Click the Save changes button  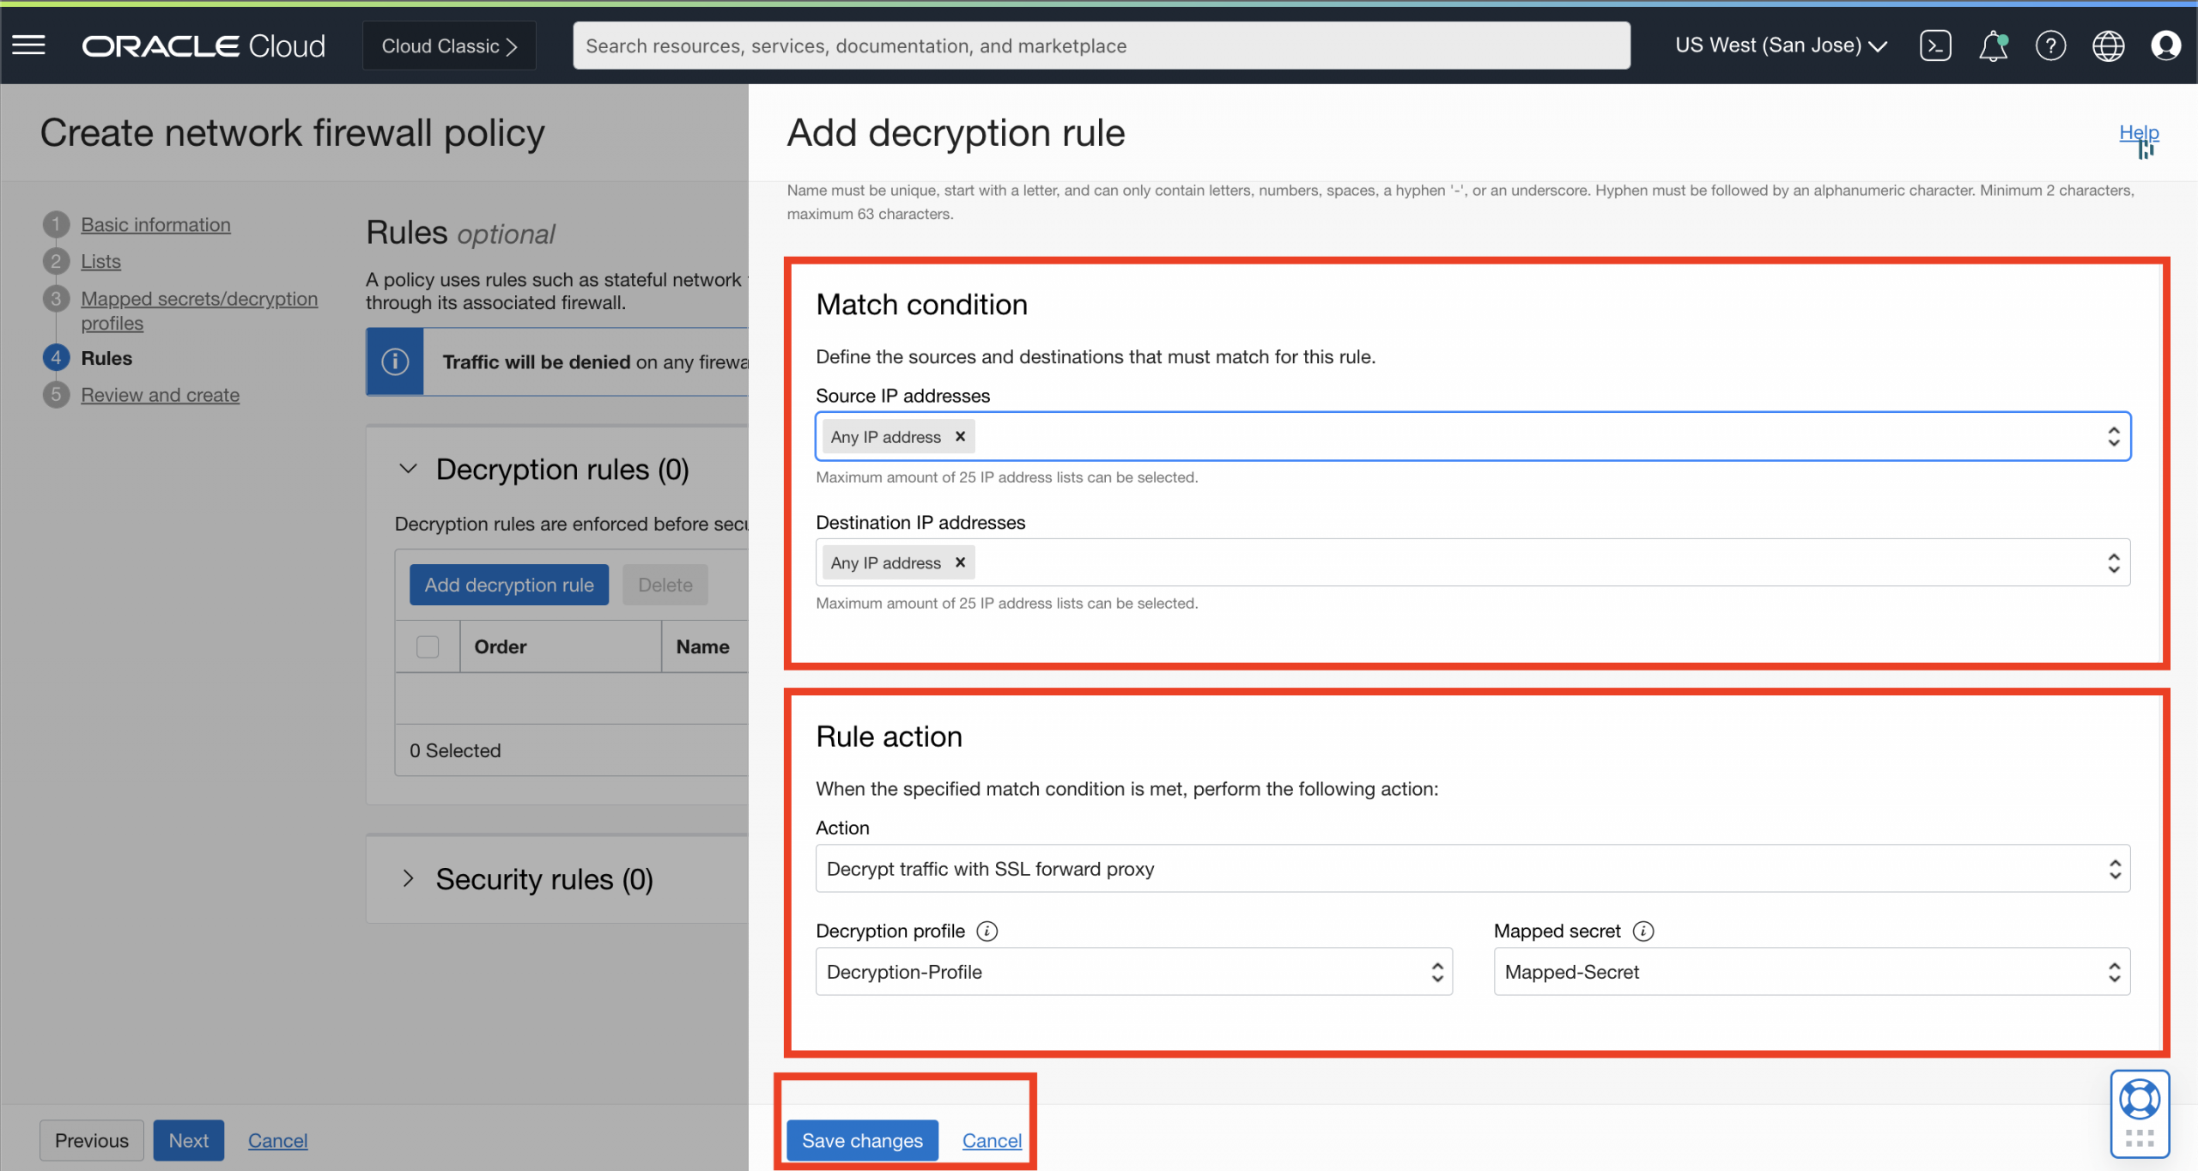click(x=861, y=1140)
